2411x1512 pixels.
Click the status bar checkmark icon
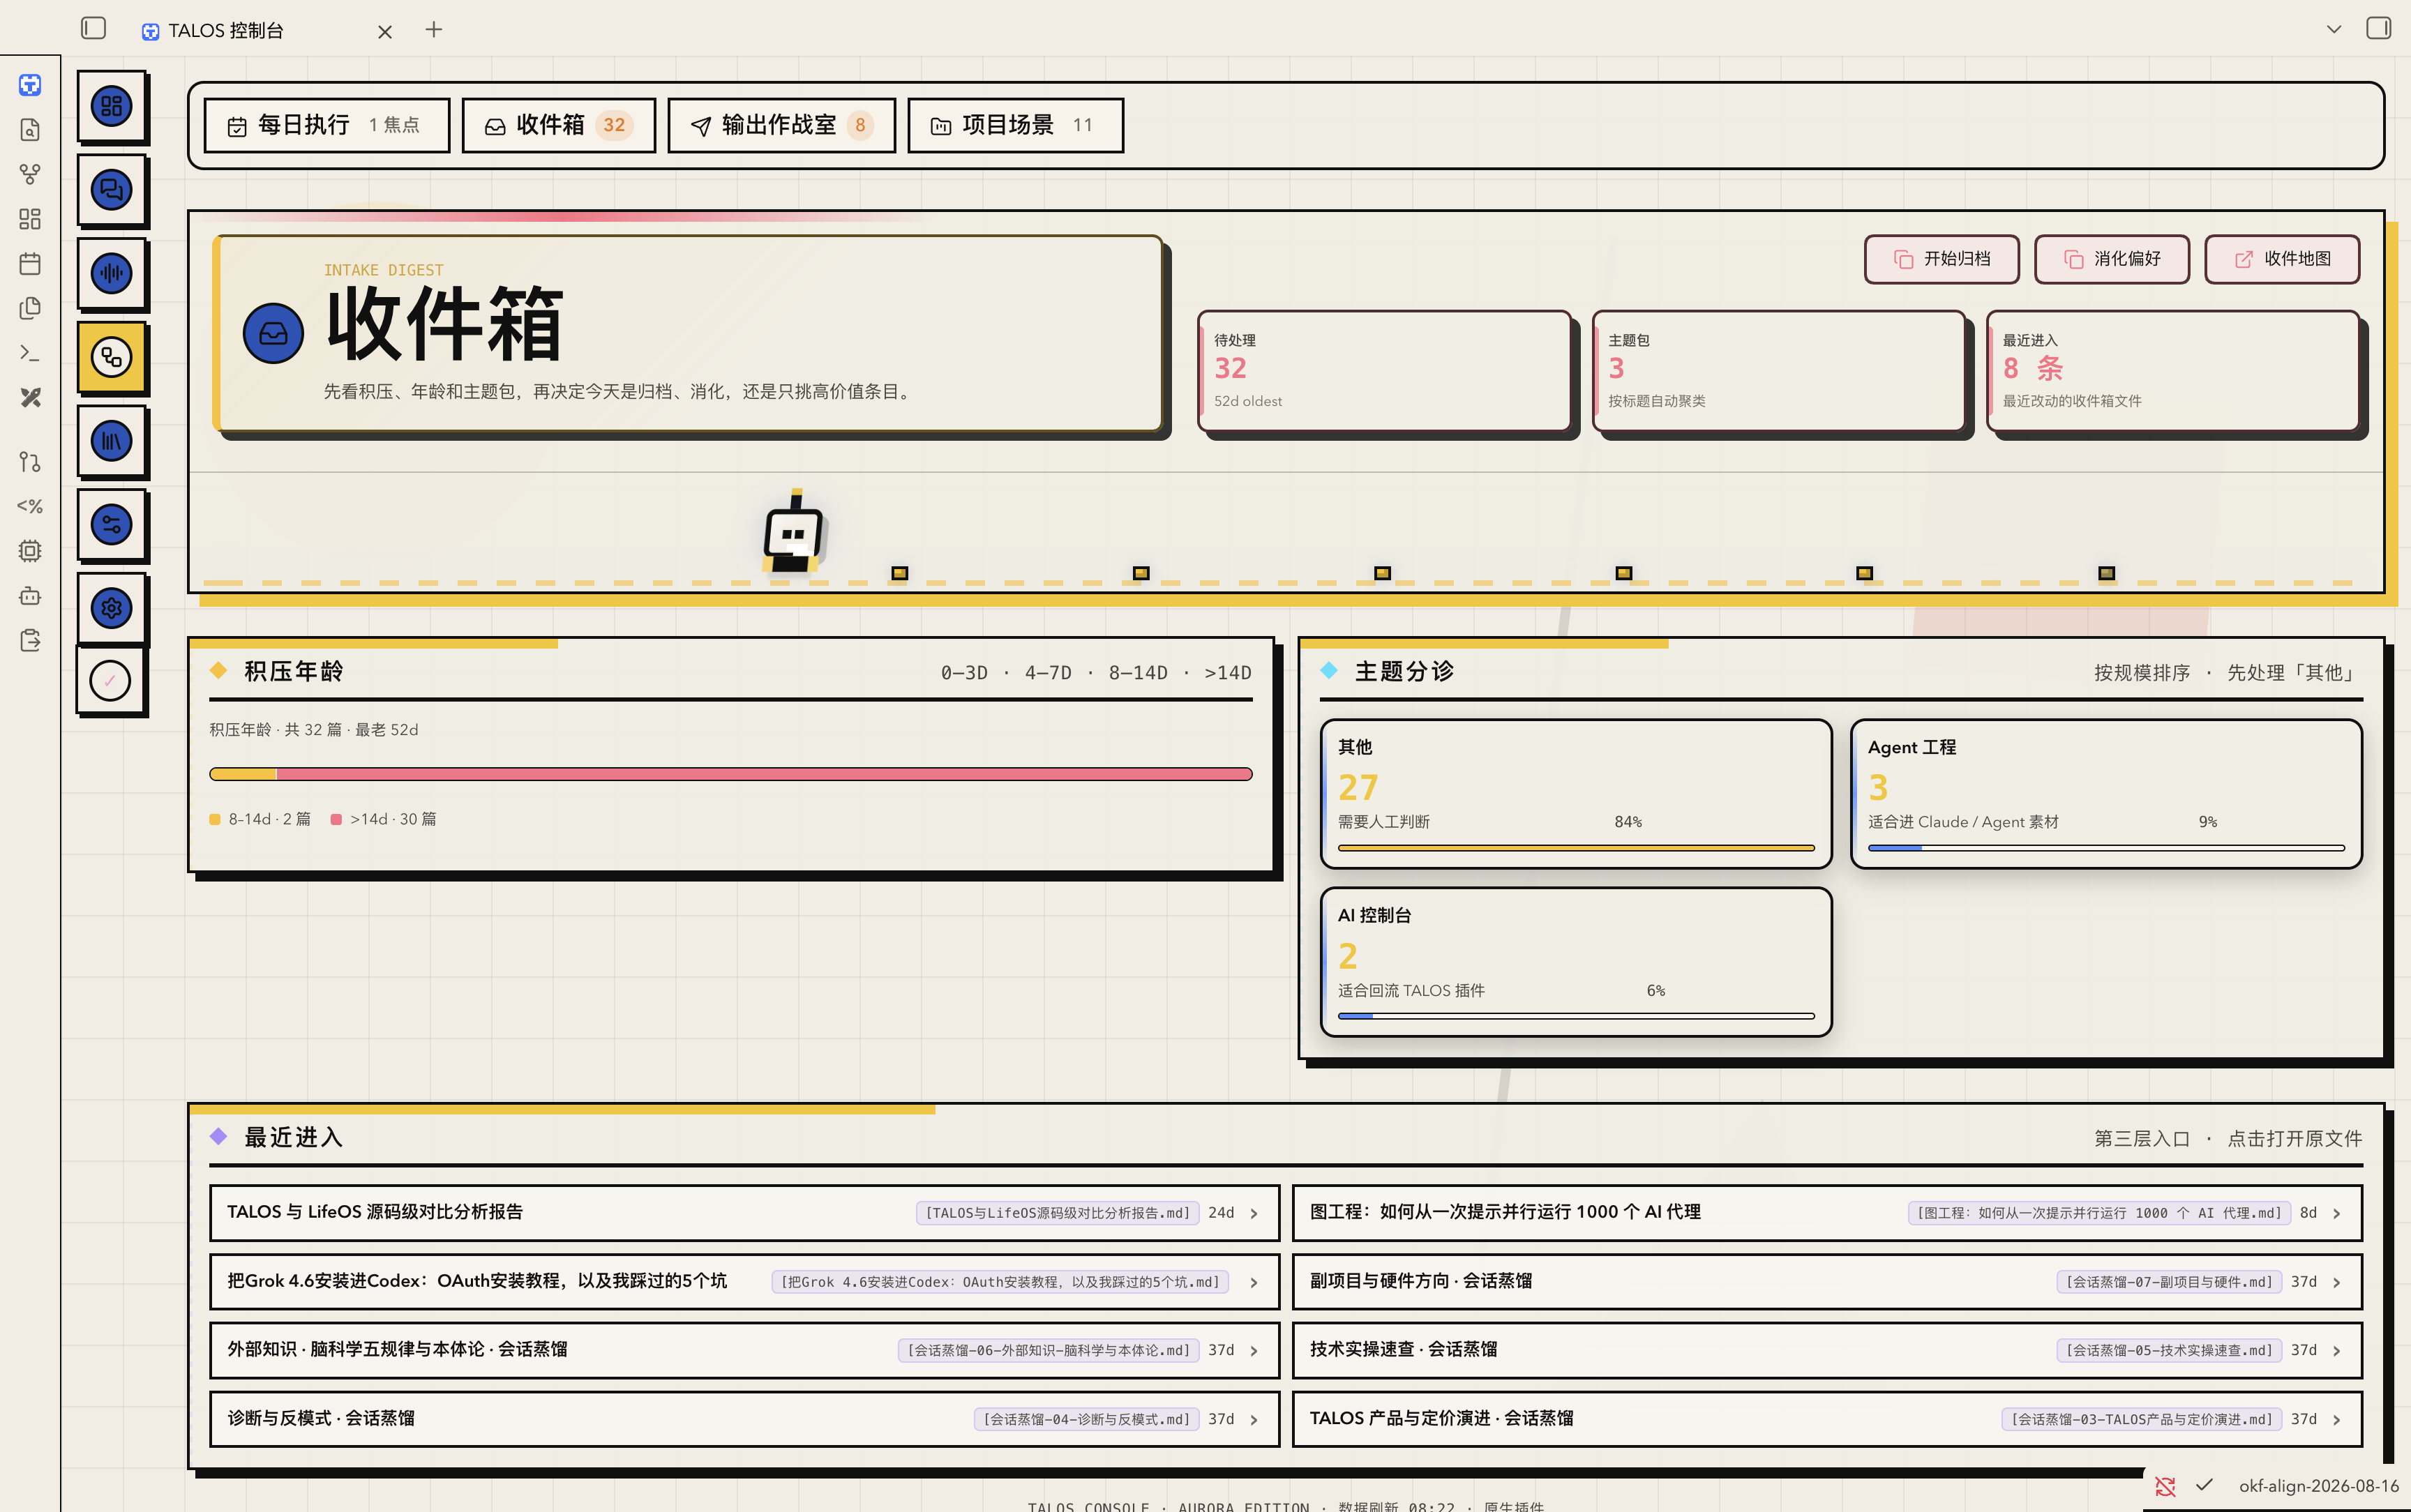[x=2204, y=1485]
